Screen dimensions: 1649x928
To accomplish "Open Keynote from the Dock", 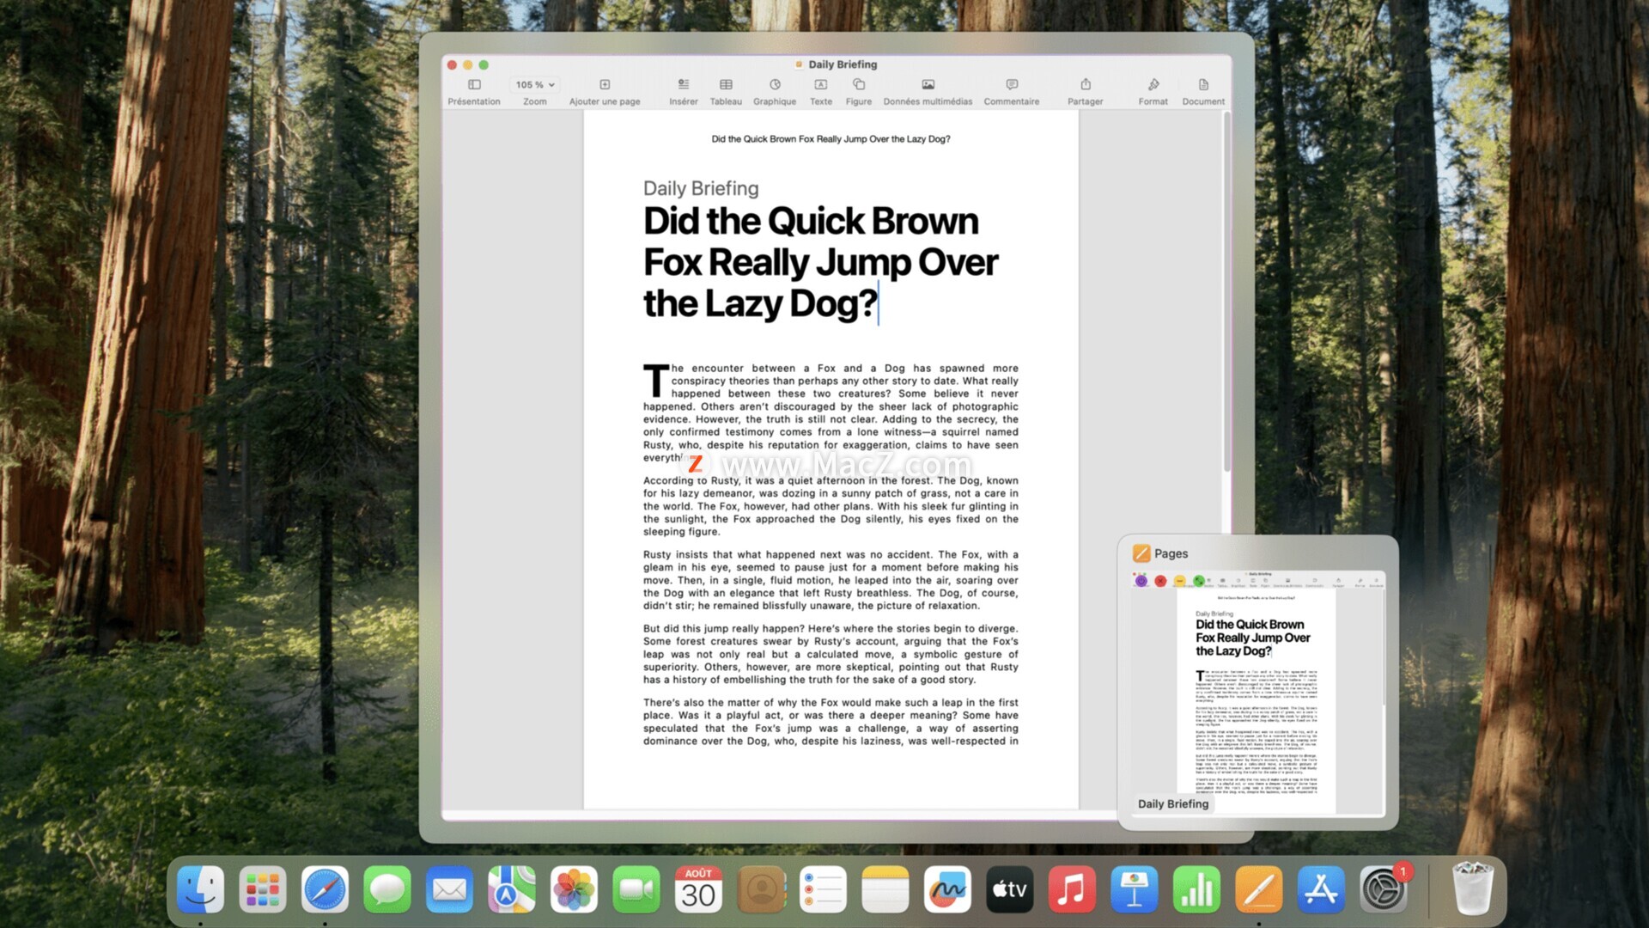I will click(x=1134, y=889).
